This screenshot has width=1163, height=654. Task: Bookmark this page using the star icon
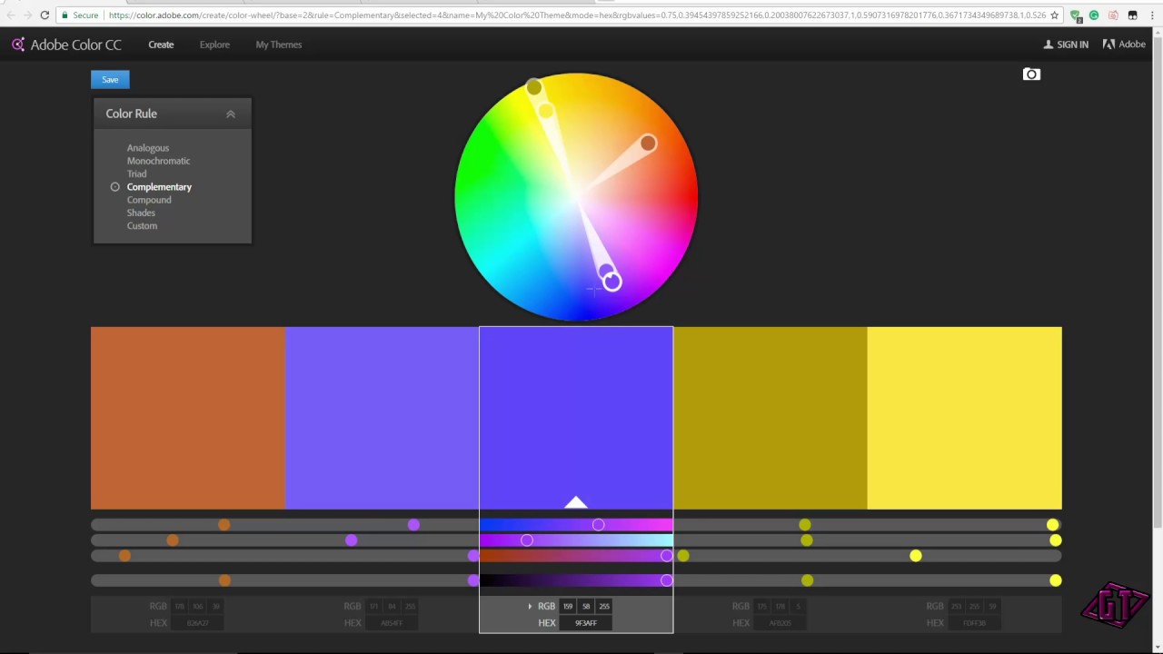[x=1054, y=15]
